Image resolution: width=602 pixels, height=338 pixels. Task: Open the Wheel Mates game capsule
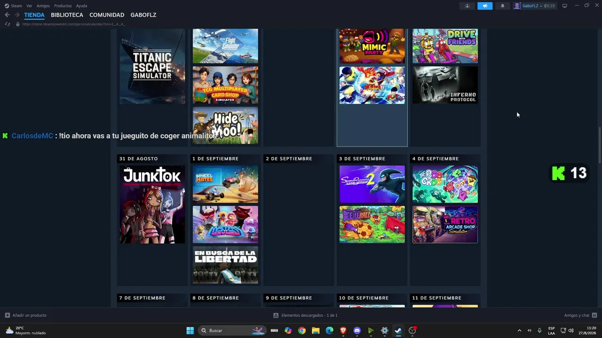[x=225, y=184]
